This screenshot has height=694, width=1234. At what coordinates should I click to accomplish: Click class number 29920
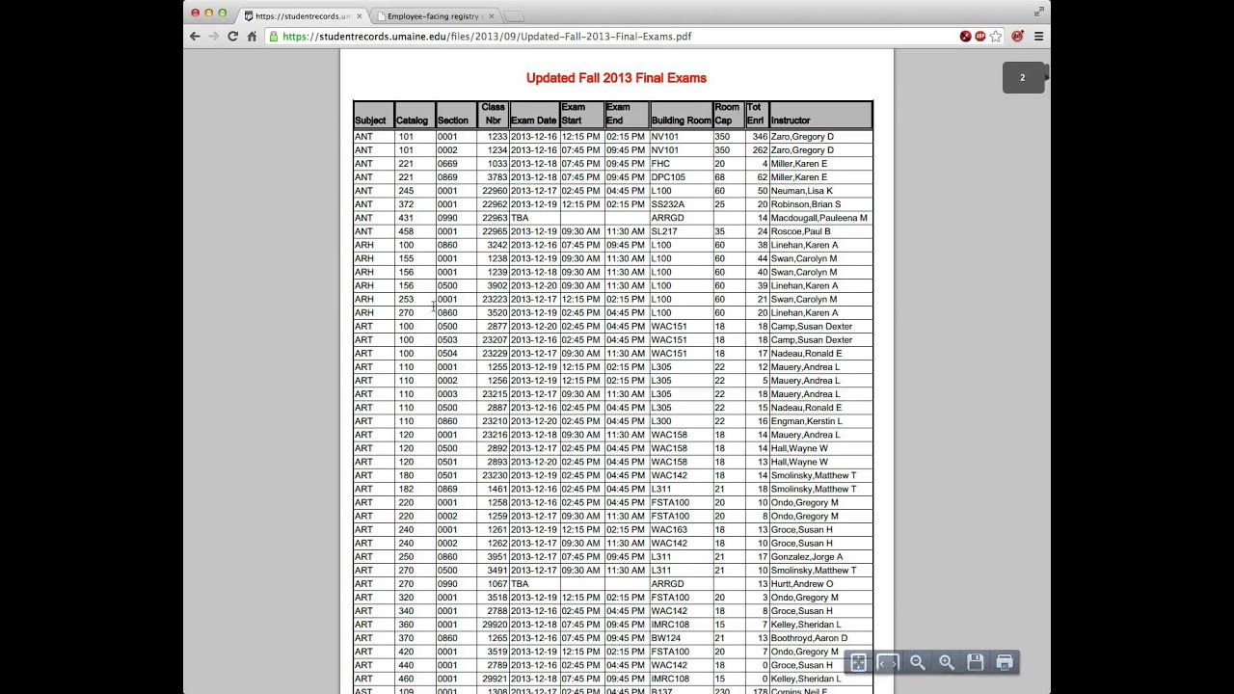coord(495,625)
